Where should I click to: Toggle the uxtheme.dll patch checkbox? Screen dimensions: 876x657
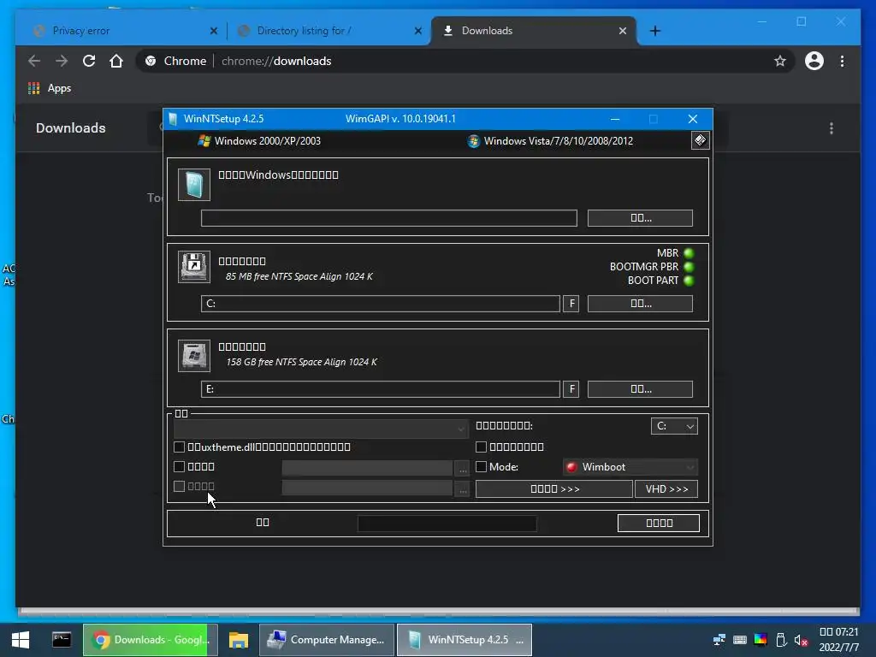click(180, 447)
